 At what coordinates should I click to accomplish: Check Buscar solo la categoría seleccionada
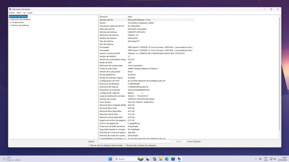point(89,145)
